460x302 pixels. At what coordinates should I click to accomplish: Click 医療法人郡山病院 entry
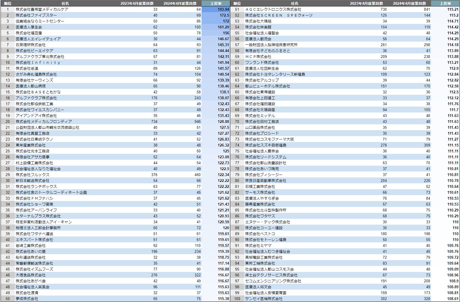tap(31, 86)
